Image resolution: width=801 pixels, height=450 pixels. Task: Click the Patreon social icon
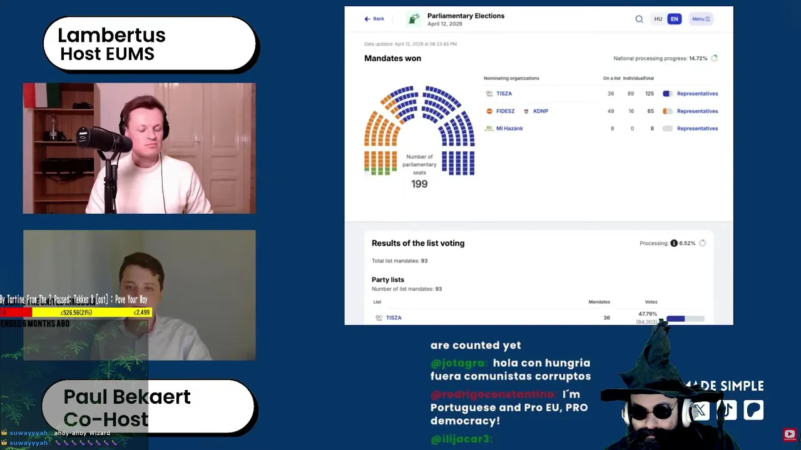[x=753, y=411]
